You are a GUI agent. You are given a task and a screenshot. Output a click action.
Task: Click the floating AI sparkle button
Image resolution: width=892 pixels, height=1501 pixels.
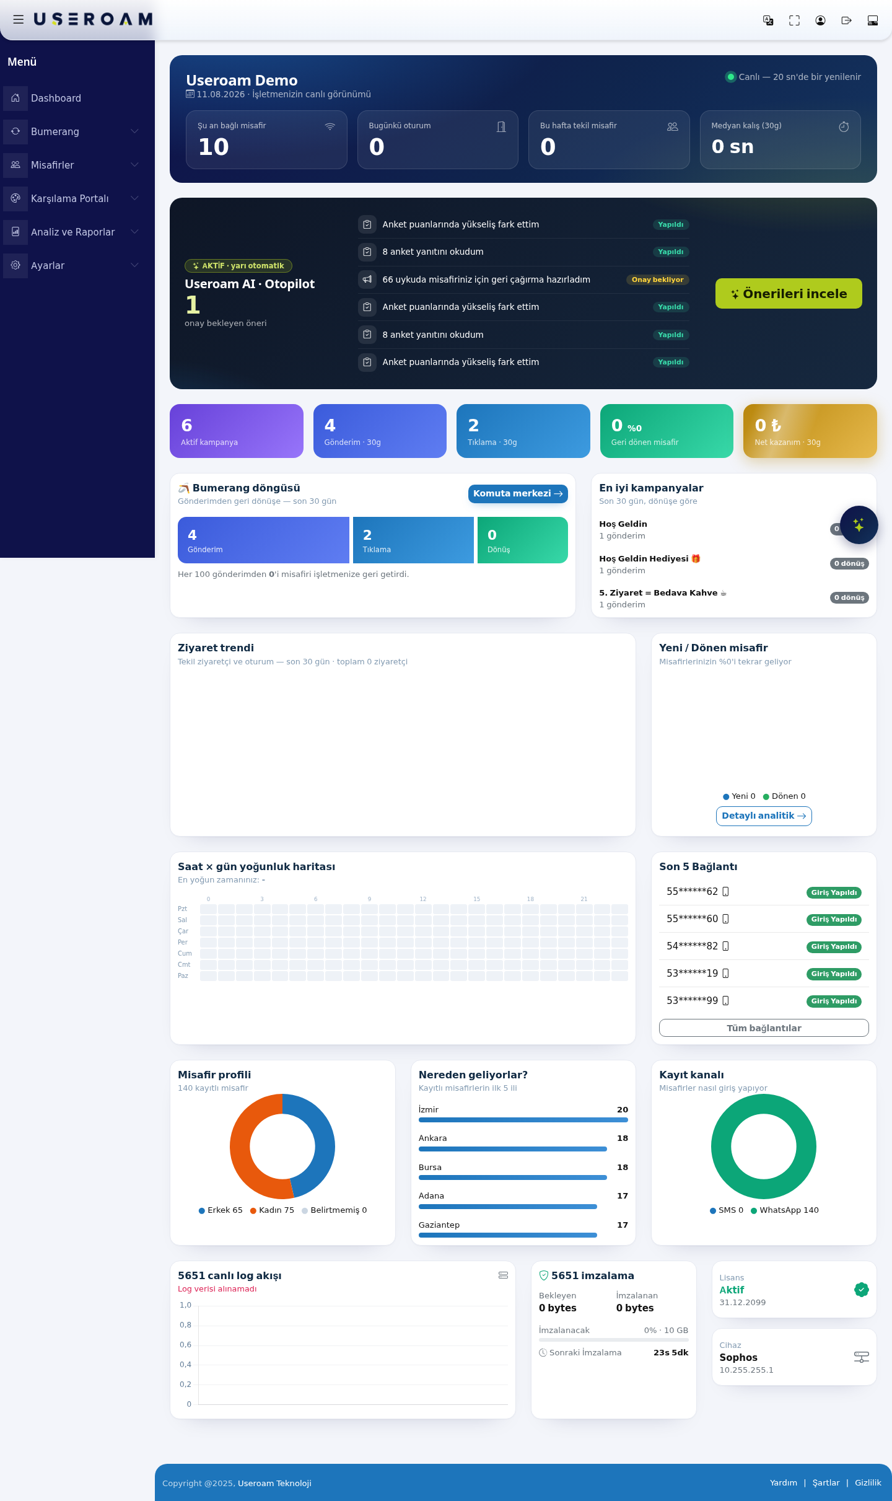(x=859, y=525)
